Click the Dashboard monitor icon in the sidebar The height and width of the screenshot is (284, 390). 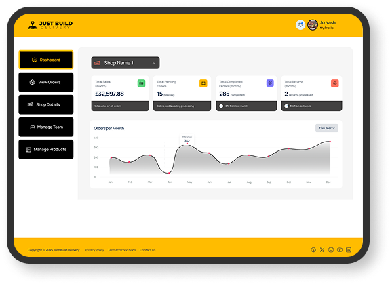pos(35,60)
